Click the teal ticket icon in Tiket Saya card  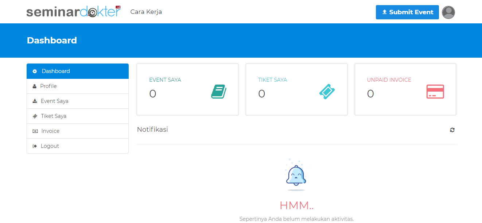coord(327,92)
